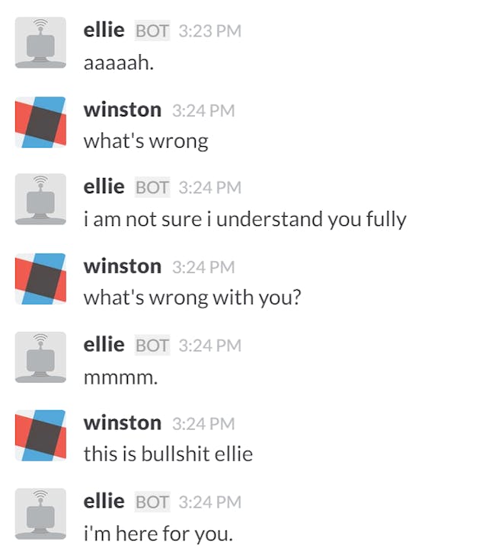Select ellie's name above 'mmmm.' message
Screen dimensions: 495x548
pos(104,345)
